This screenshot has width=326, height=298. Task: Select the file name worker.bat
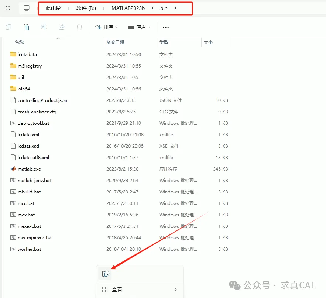(x=29, y=249)
